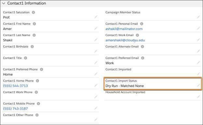Edit the Contact1 Birthdate pencil icon

click(x=96, y=51)
